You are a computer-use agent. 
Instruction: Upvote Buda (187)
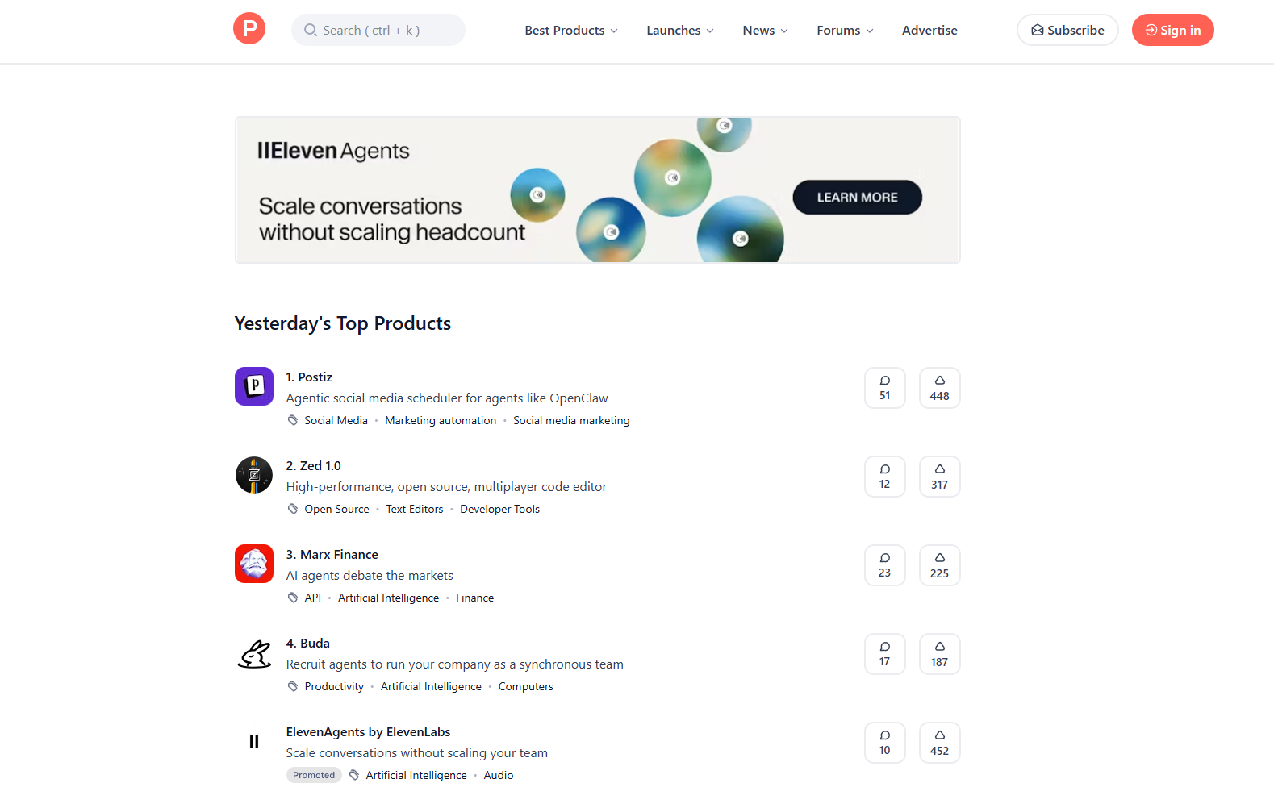click(x=939, y=654)
